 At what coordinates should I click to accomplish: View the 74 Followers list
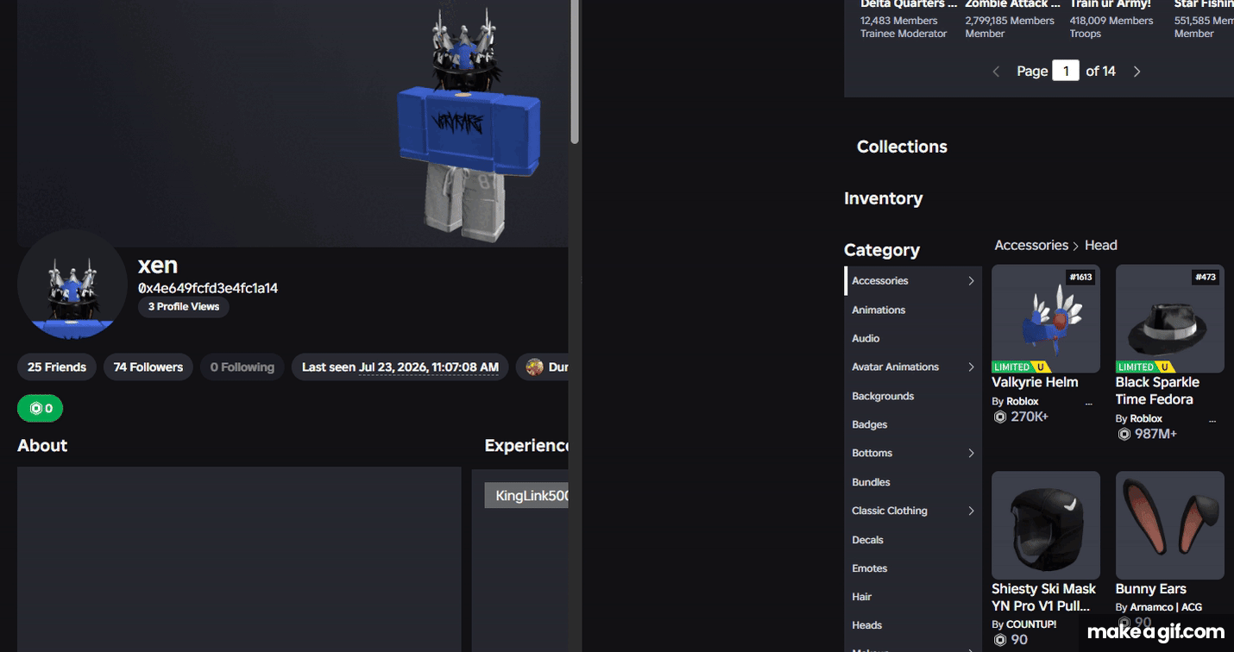point(148,367)
